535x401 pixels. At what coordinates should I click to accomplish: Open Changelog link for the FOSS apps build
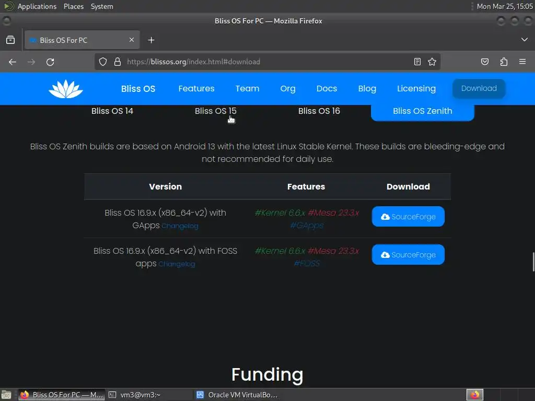(177, 264)
